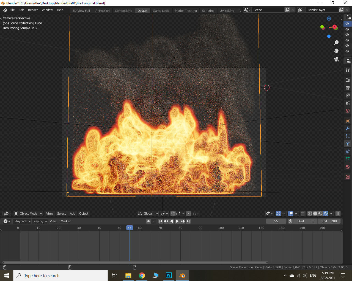Open the World Properties tab
Screen dimensions: 352x281
coord(347,111)
